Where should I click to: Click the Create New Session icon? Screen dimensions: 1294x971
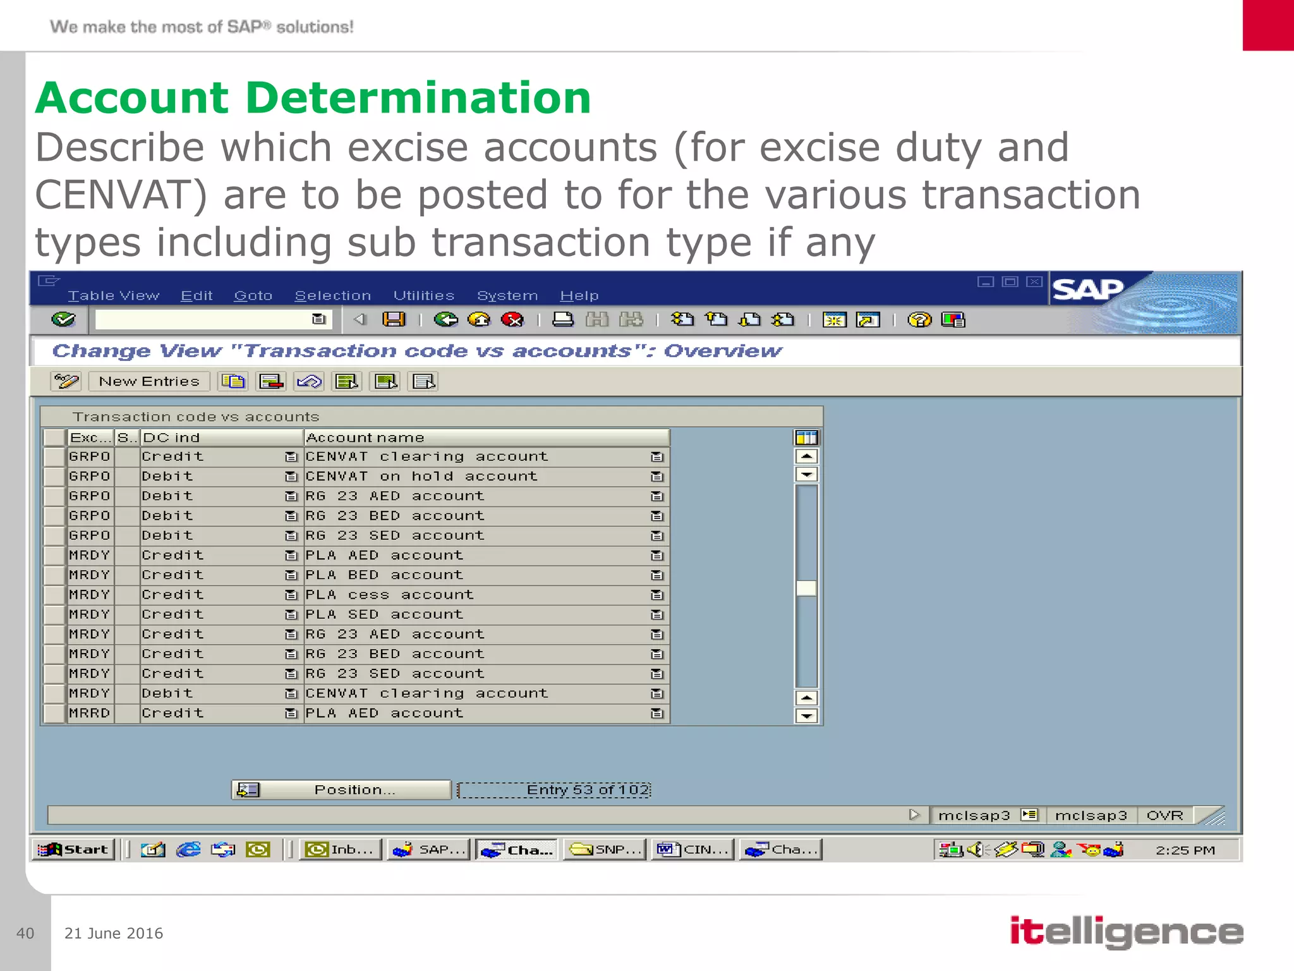tap(834, 320)
